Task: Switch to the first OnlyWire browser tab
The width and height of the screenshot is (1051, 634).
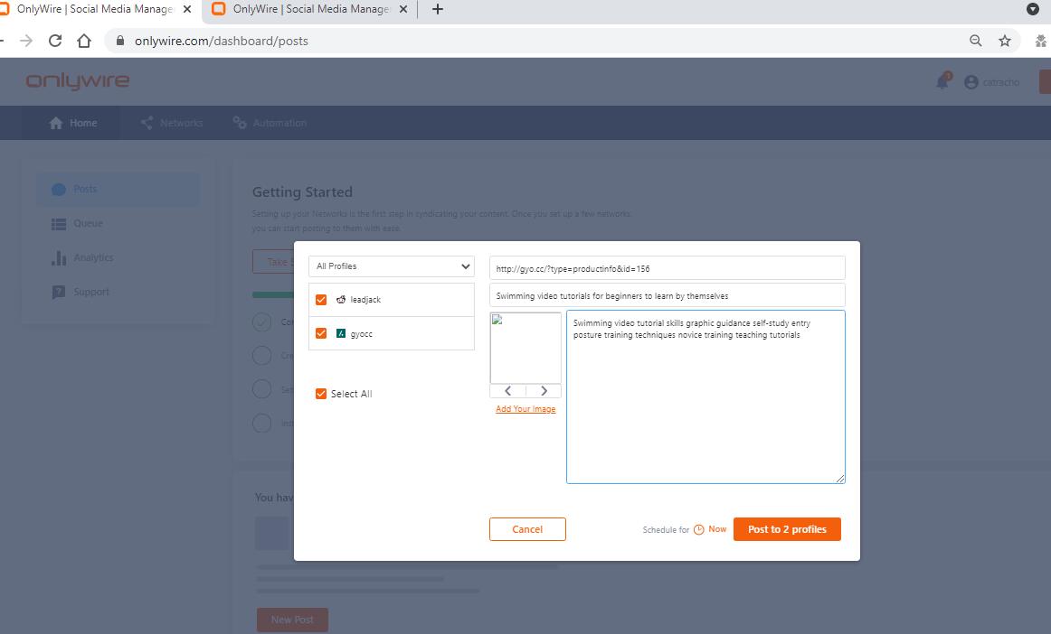Action: pos(94,9)
